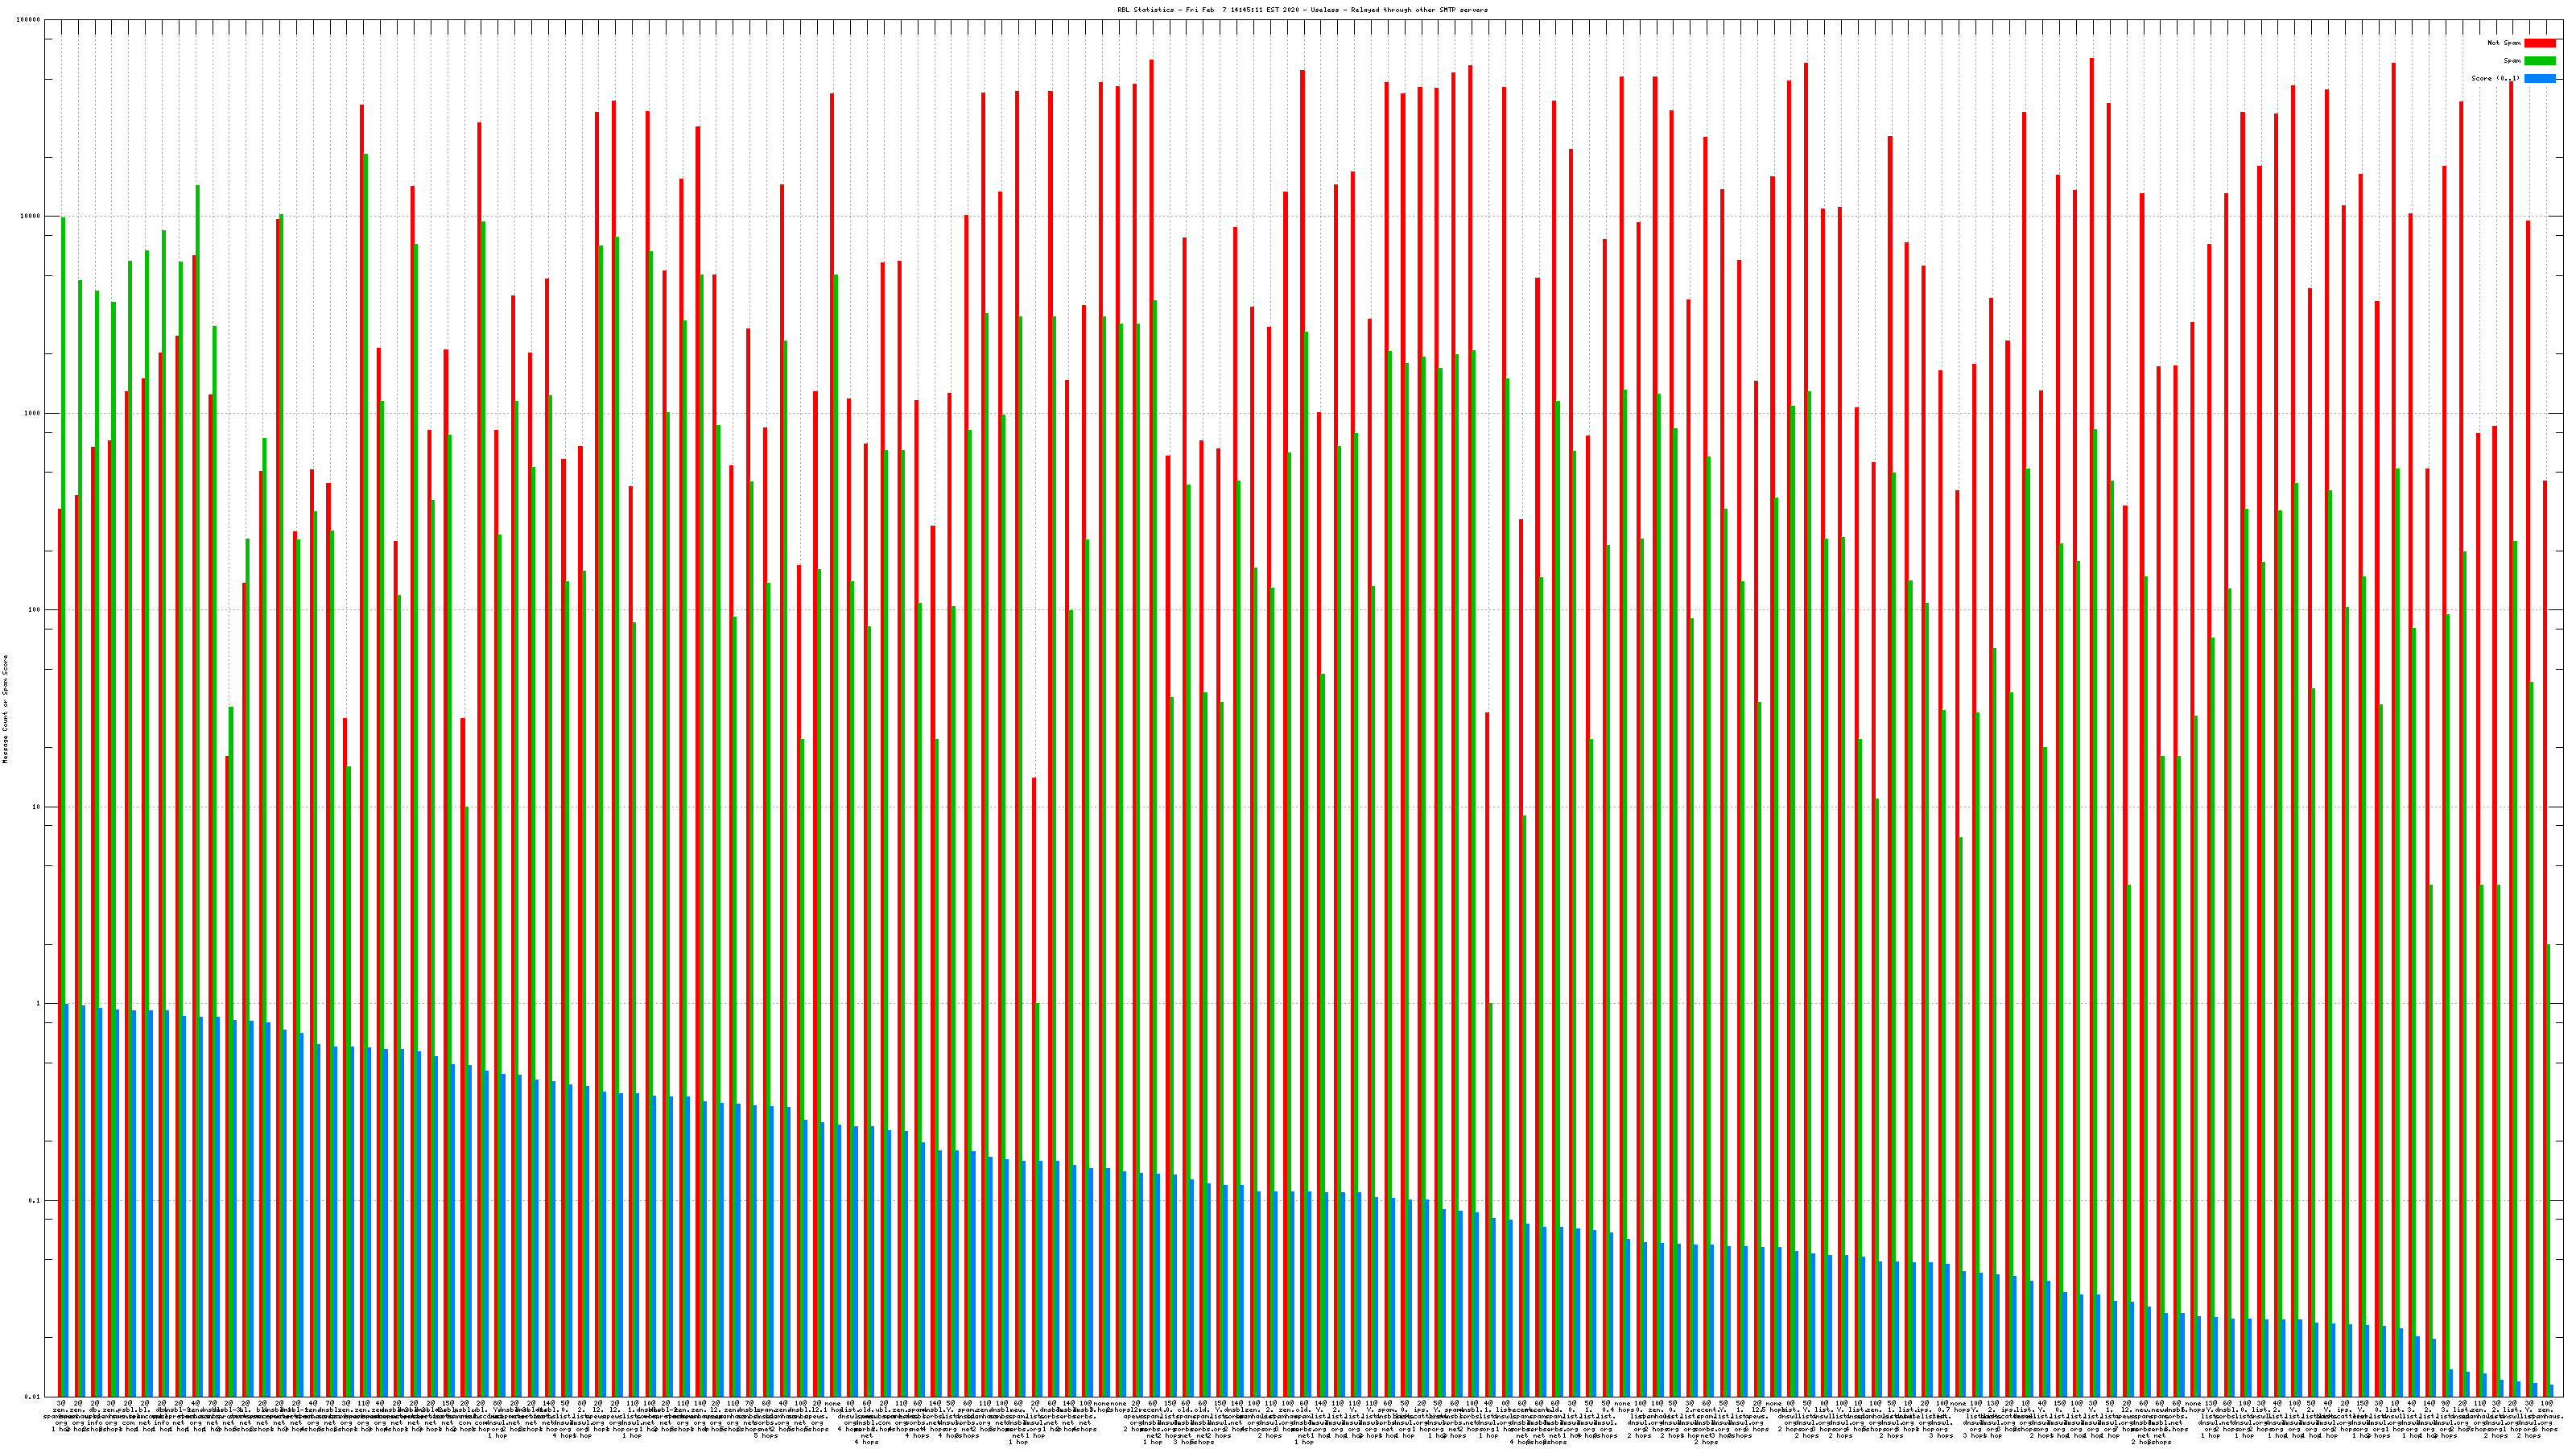The height and width of the screenshot is (1449, 2576).
Task: Click the 100000 y-axis tick label
Action: (29, 20)
